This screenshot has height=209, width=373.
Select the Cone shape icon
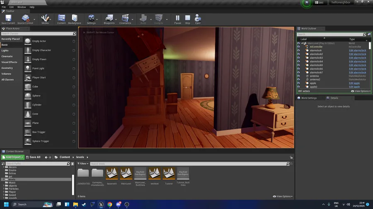[x=28, y=114]
